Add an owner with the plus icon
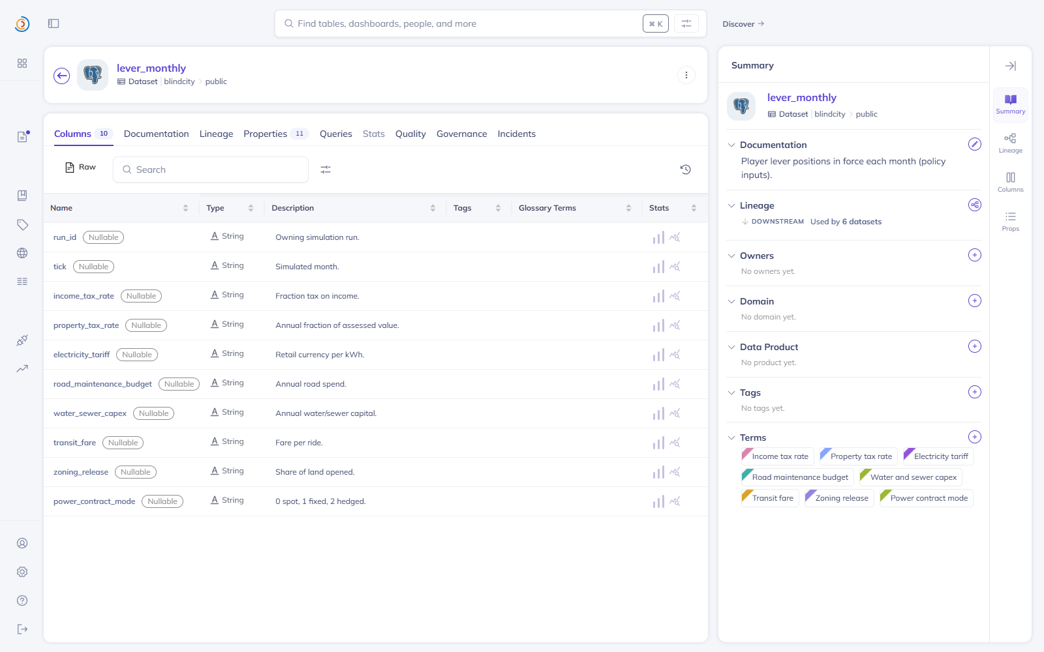 (x=975, y=255)
